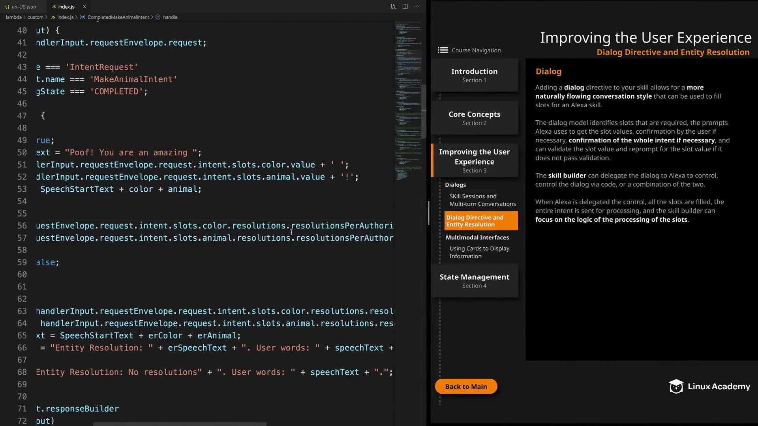Viewport: 758px width, 426px height.
Task: Open the editor More Actions ellipsis
Action: (x=417, y=7)
